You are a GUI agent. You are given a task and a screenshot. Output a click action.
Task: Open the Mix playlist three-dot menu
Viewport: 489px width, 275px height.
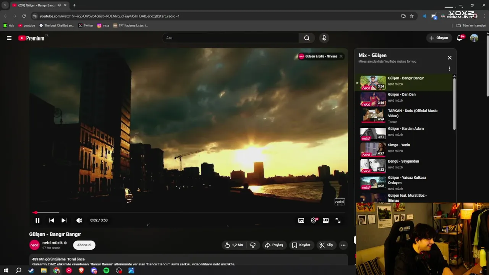click(x=450, y=69)
